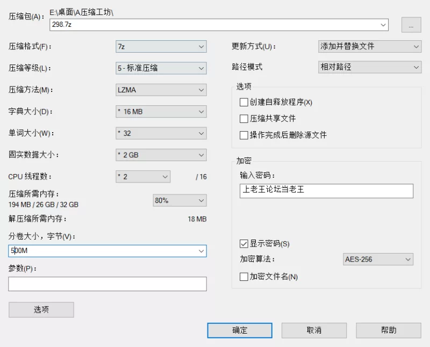This screenshot has height=347, width=430.
Task: Click the 194 MB / 26 GB / 32 GB text
Action: (x=44, y=205)
